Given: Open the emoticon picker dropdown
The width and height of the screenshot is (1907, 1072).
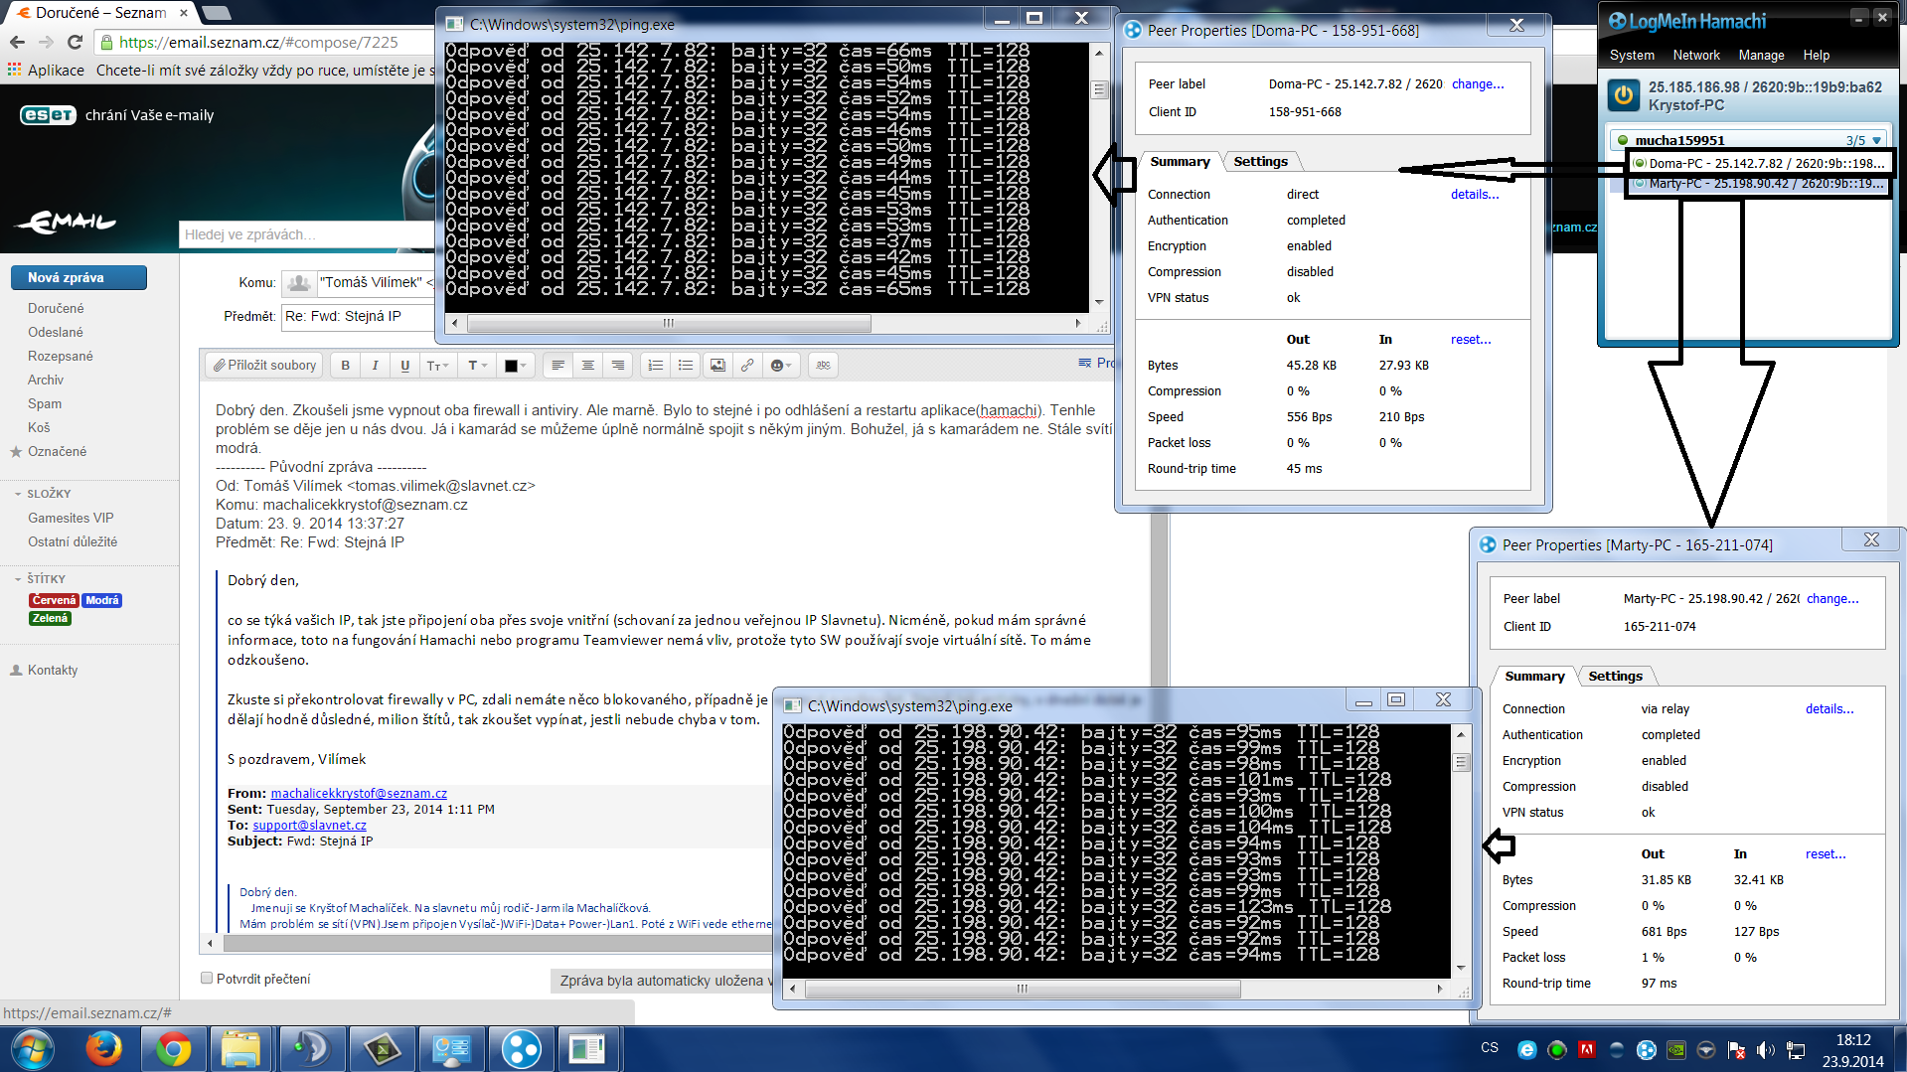Looking at the screenshot, I should click(781, 366).
